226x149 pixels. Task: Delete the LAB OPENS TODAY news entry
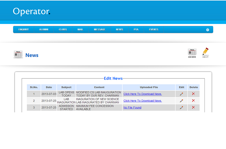click(194, 94)
